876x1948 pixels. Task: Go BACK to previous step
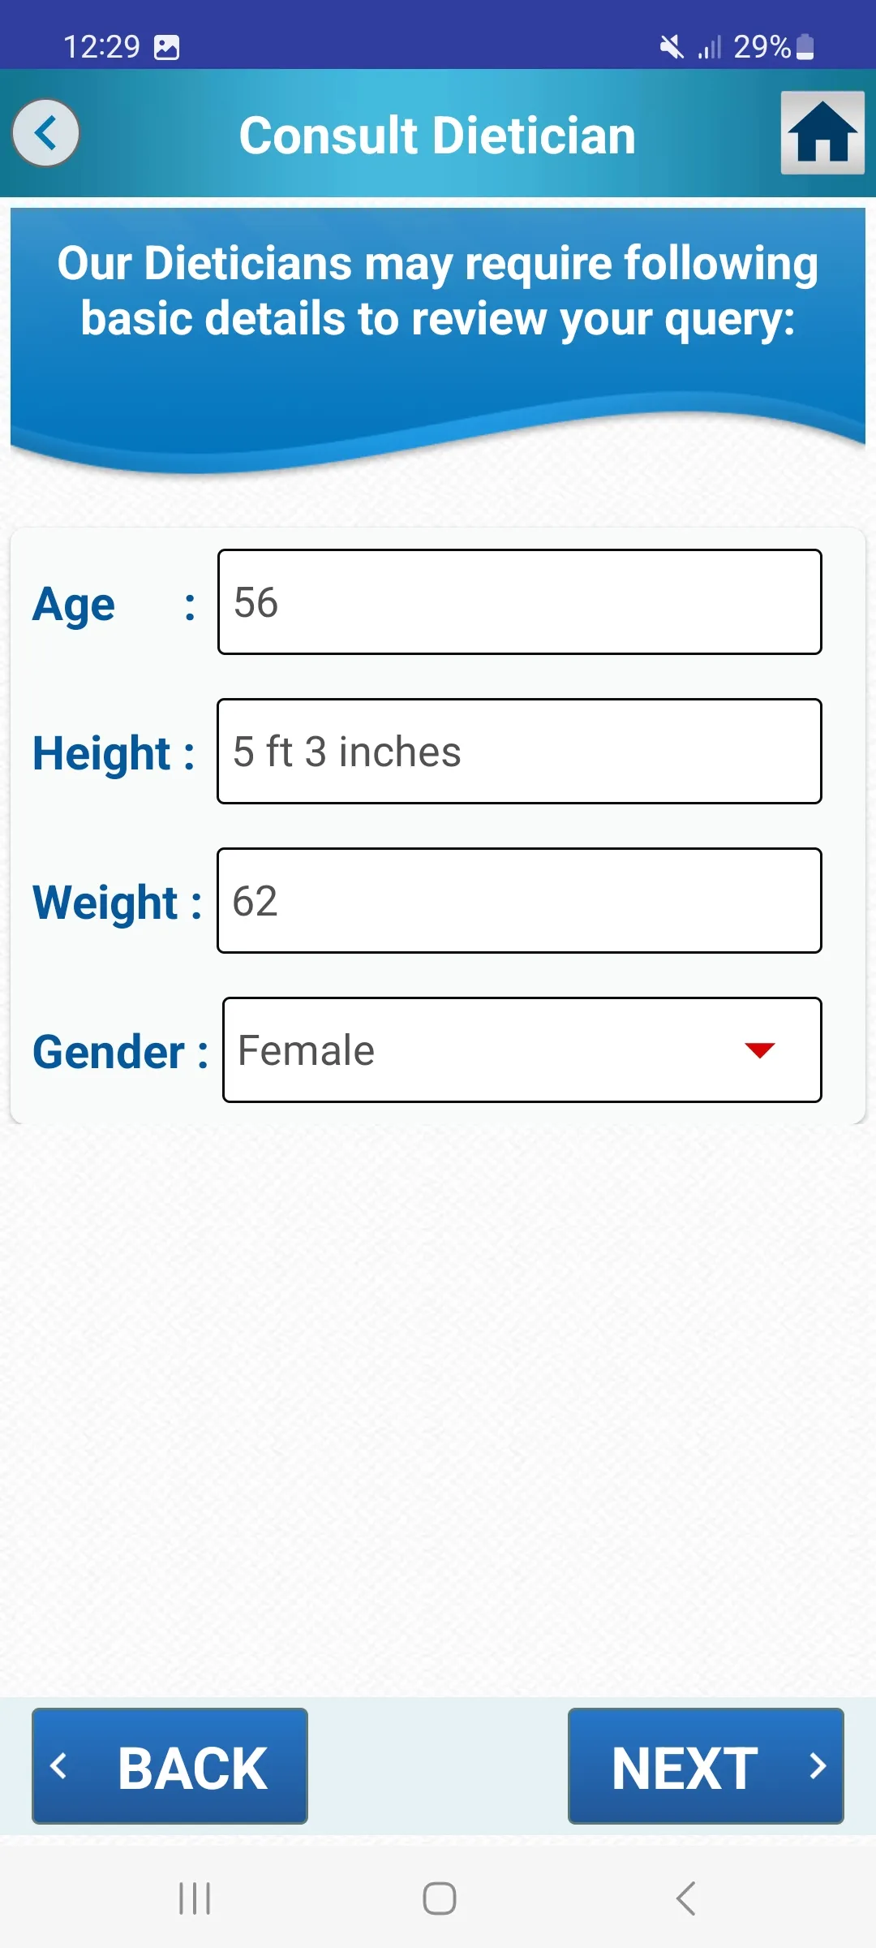coord(170,1766)
